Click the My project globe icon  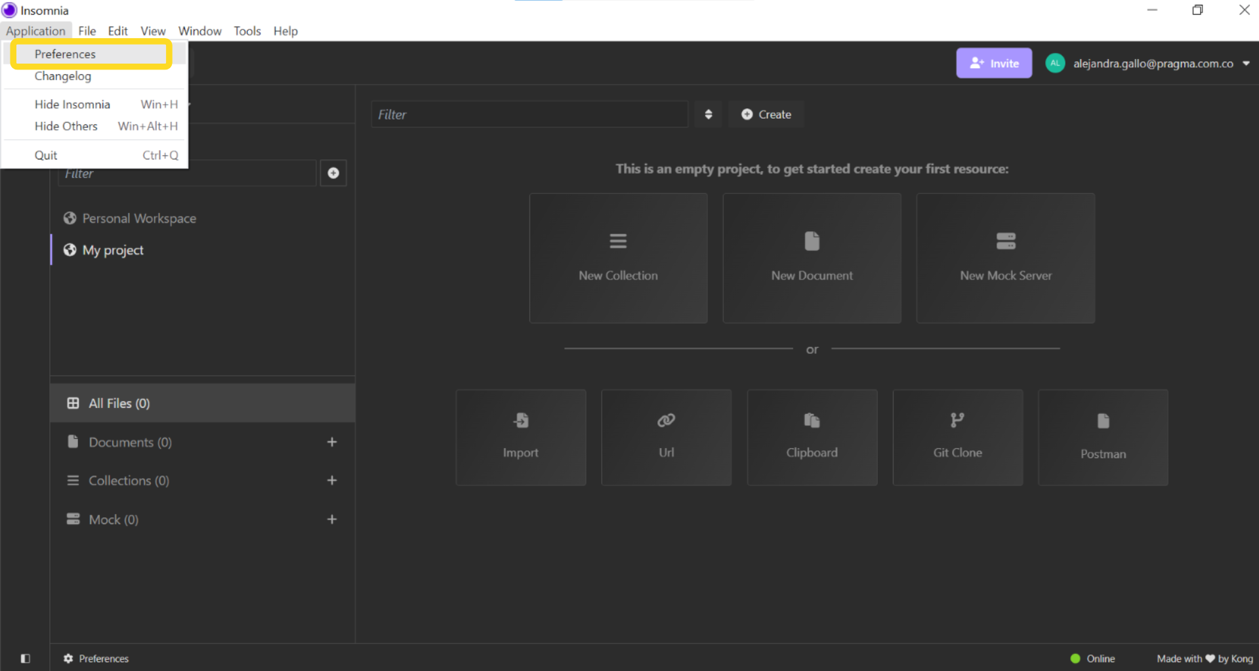point(70,250)
